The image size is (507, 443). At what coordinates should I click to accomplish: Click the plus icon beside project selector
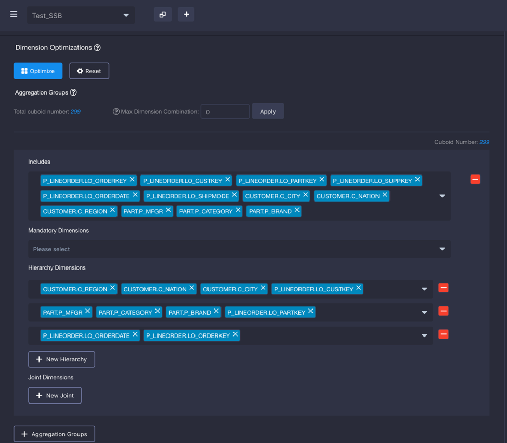point(186,15)
